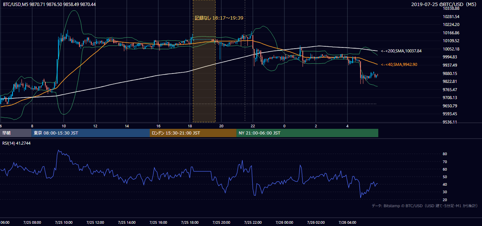Click the RSI axis level 70
The image size is (482, 226).
(x=445, y=162)
